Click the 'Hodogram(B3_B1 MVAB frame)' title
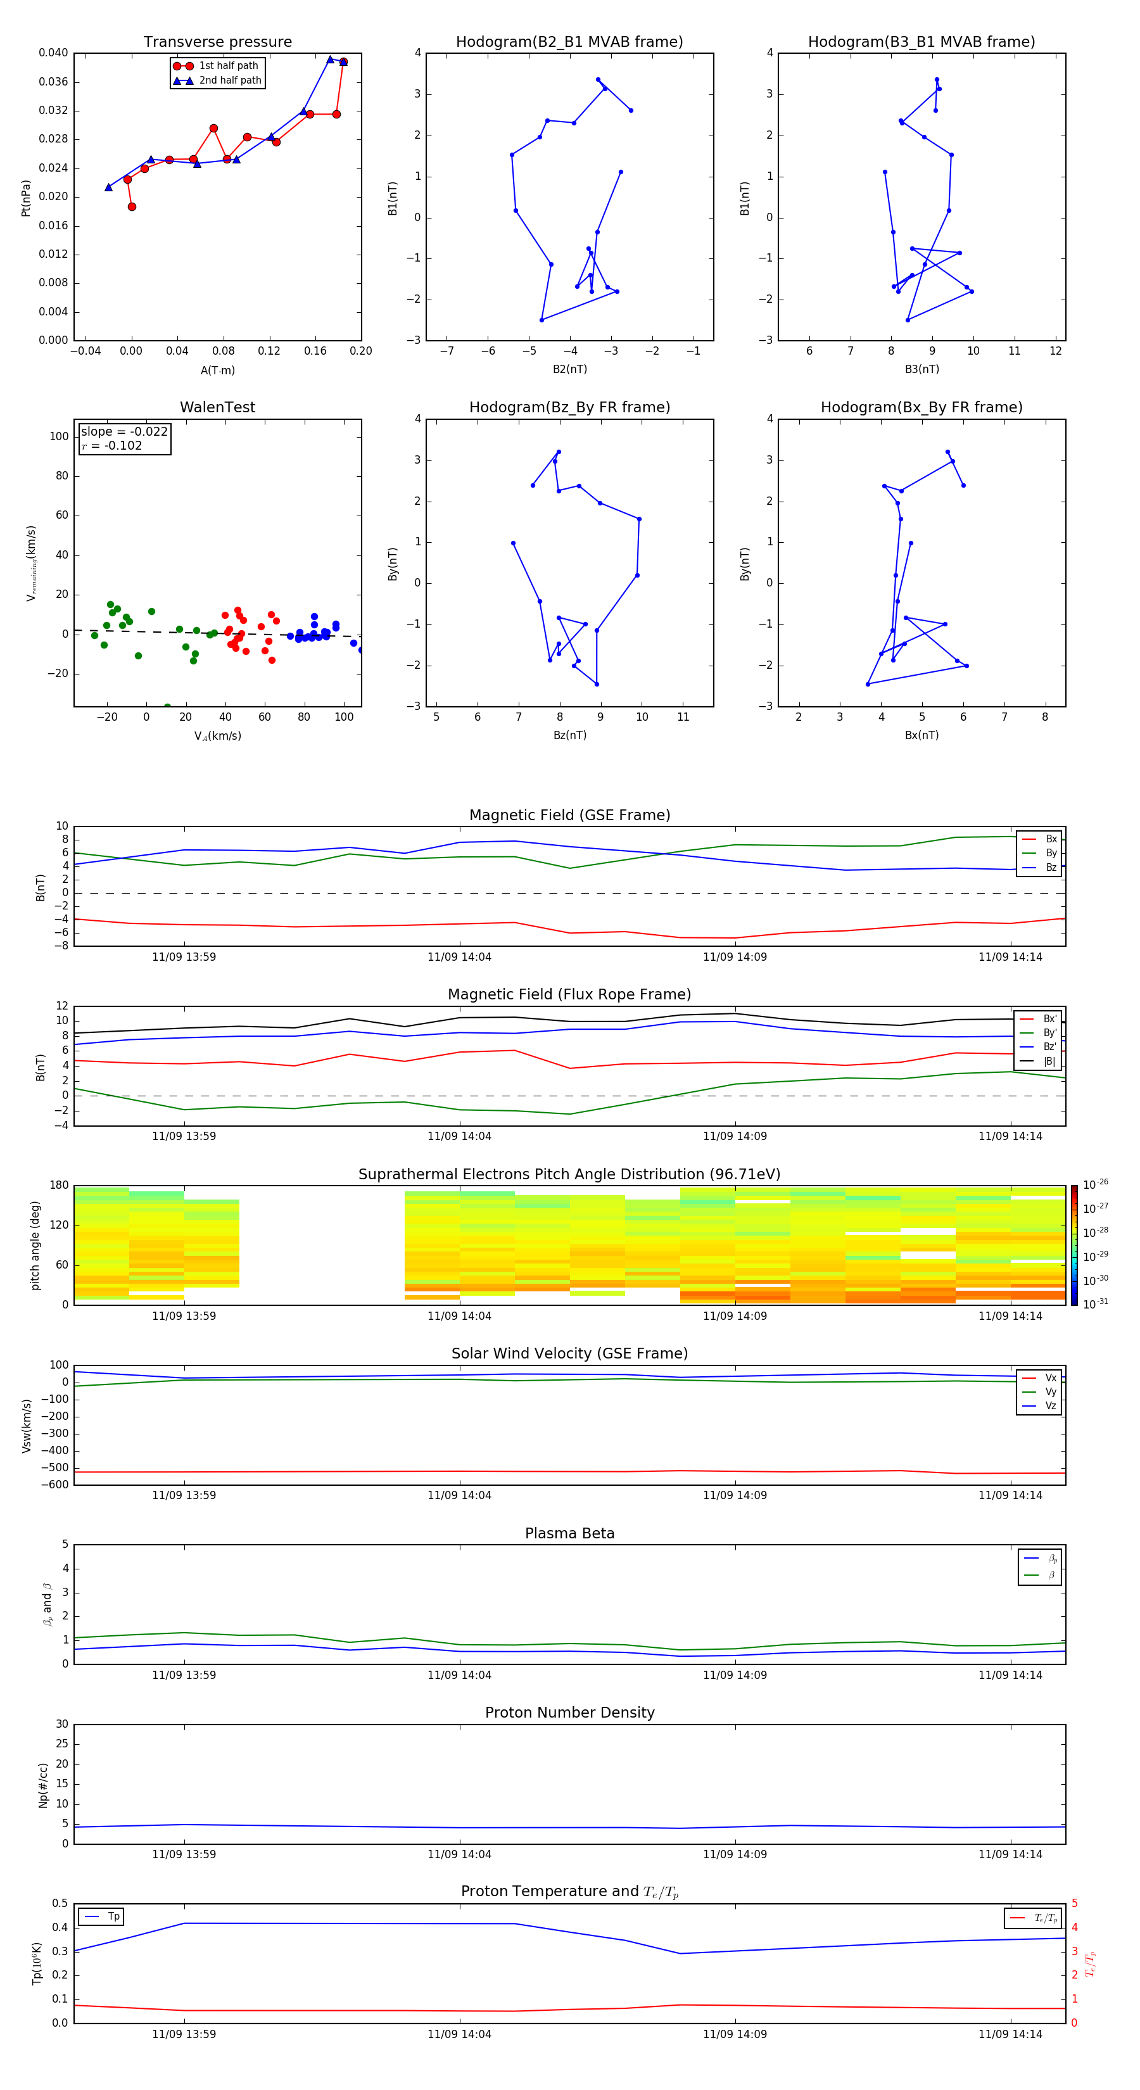The width and height of the screenshot is (1140, 2090). coord(921,42)
